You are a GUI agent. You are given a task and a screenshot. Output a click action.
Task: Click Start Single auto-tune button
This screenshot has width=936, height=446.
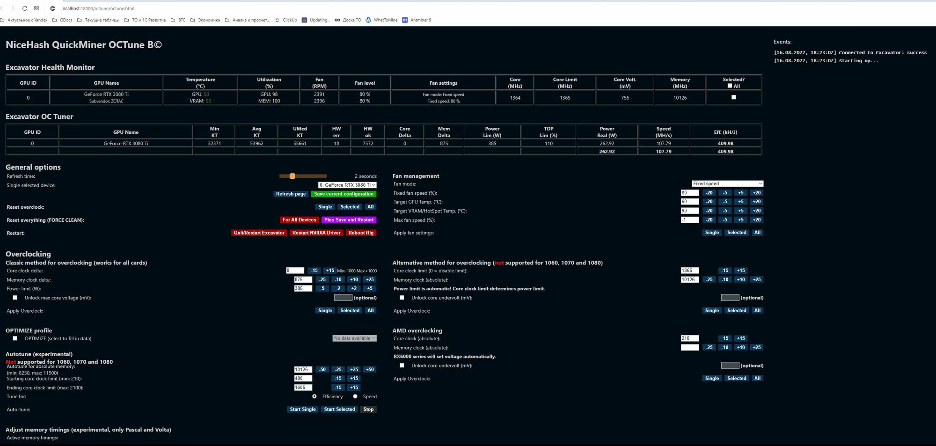(x=302, y=409)
